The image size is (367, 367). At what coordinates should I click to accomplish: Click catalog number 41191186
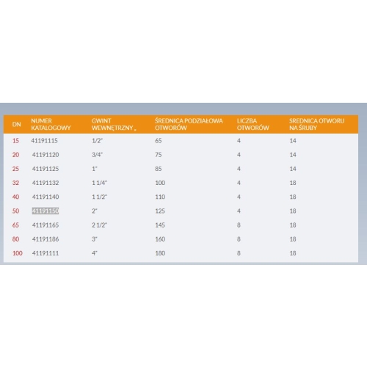coord(46,239)
